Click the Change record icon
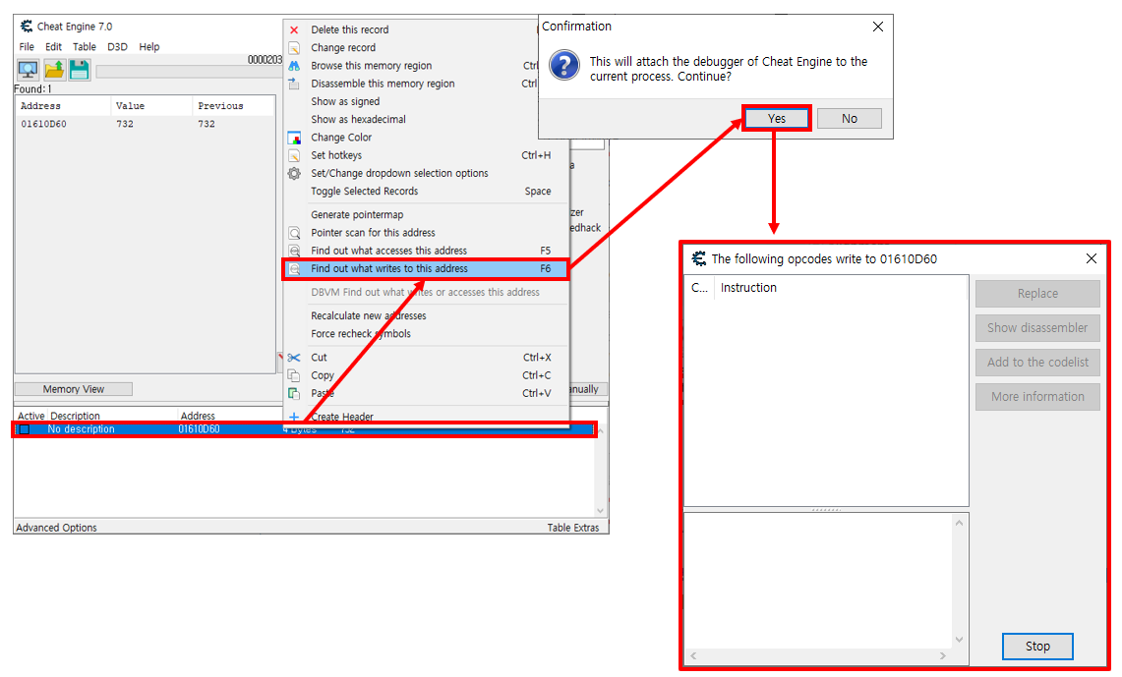Viewport: 1122px width, 677px height. click(x=294, y=48)
